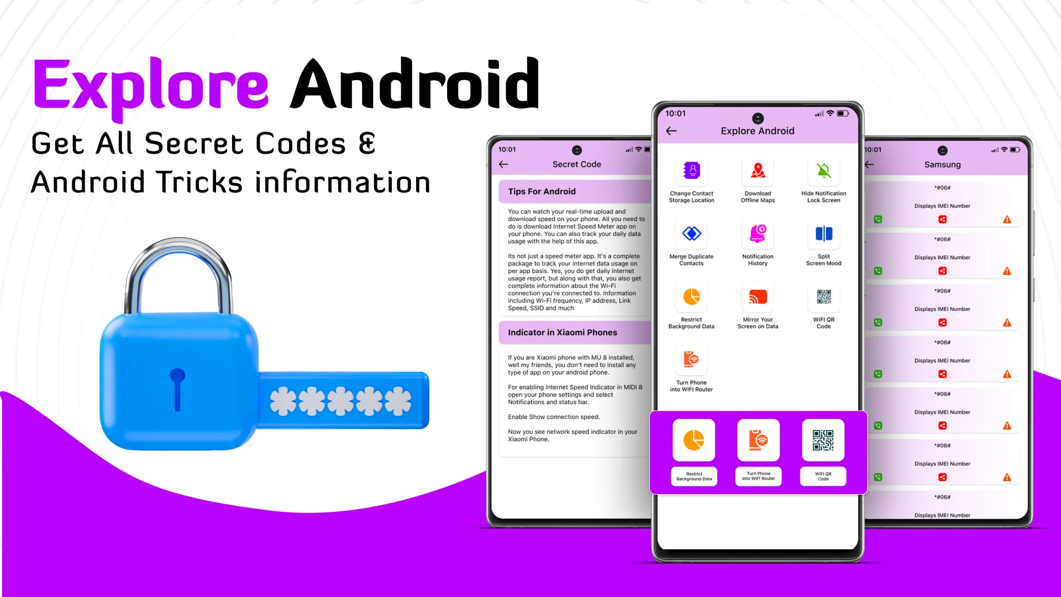Open the Samsung secret codes list
The image size is (1061, 597).
(x=942, y=164)
